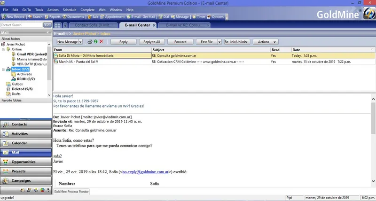
Task: Open the Projects navigation section
Action: pyautogui.click(x=26, y=171)
